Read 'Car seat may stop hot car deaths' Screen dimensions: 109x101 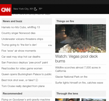[x=21, y=57]
